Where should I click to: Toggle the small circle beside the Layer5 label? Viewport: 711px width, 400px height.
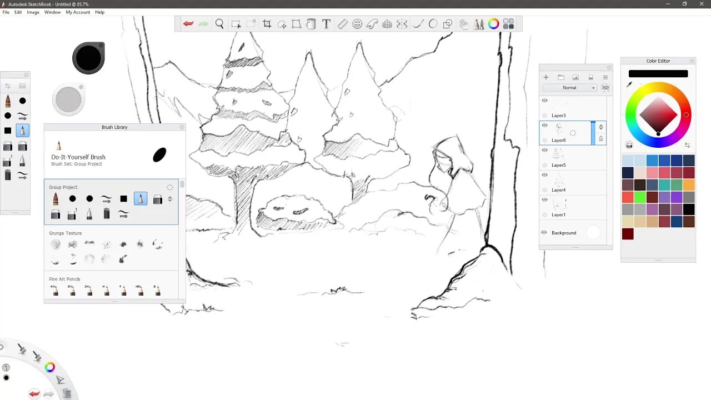[545, 165]
